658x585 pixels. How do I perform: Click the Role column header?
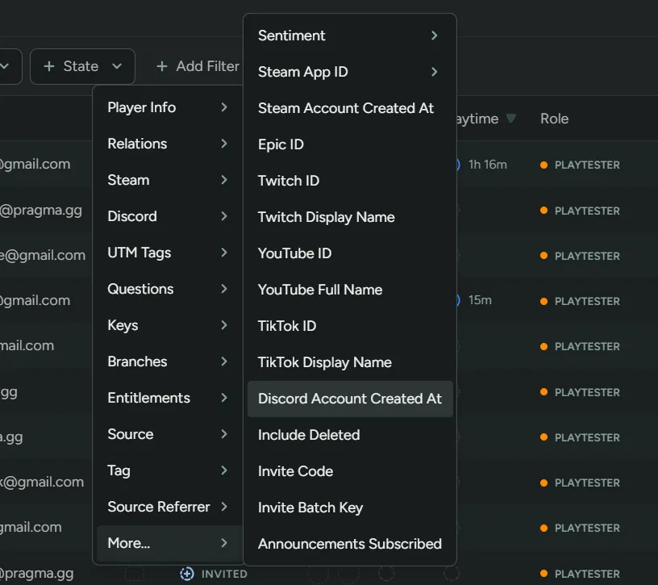point(554,119)
